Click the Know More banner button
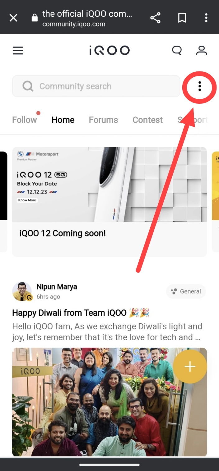The image size is (219, 471). click(x=27, y=200)
